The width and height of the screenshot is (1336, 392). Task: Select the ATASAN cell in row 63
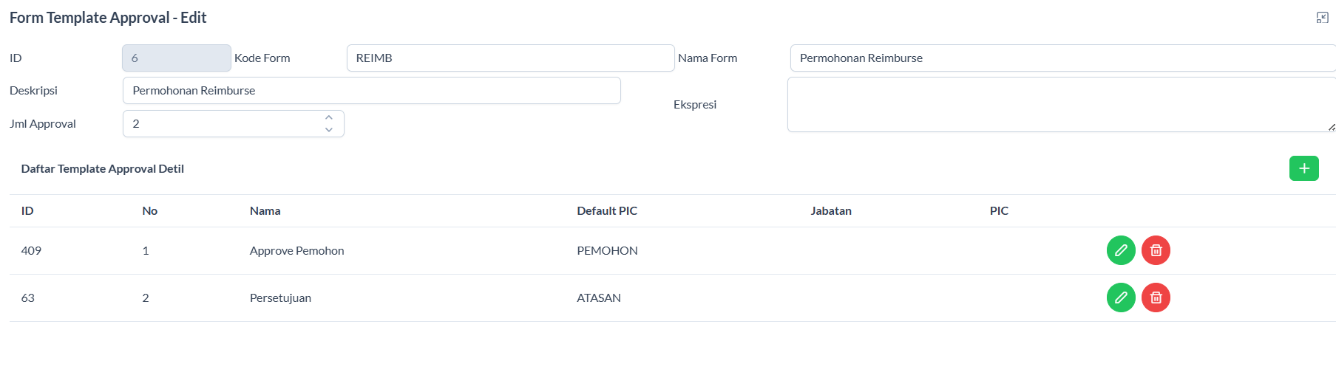599,298
